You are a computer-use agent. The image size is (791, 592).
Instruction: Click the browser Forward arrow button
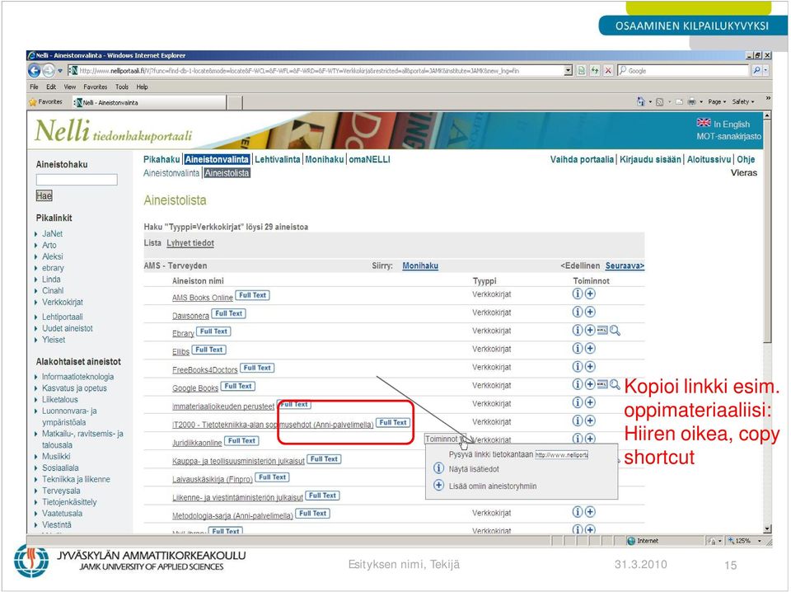pyautogui.click(x=49, y=71)
